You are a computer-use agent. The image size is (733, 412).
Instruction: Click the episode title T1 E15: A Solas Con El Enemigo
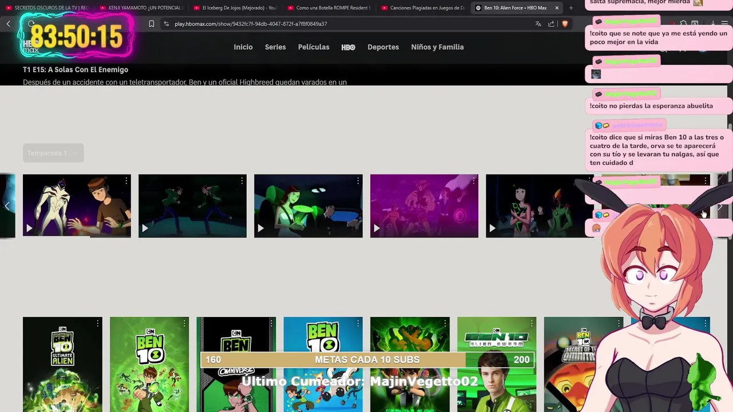(76, 70)
